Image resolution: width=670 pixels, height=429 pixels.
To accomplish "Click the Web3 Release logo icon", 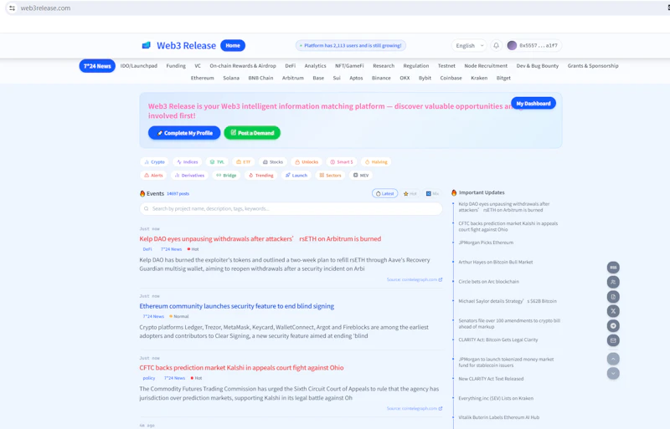I will (x=146, y=45).
